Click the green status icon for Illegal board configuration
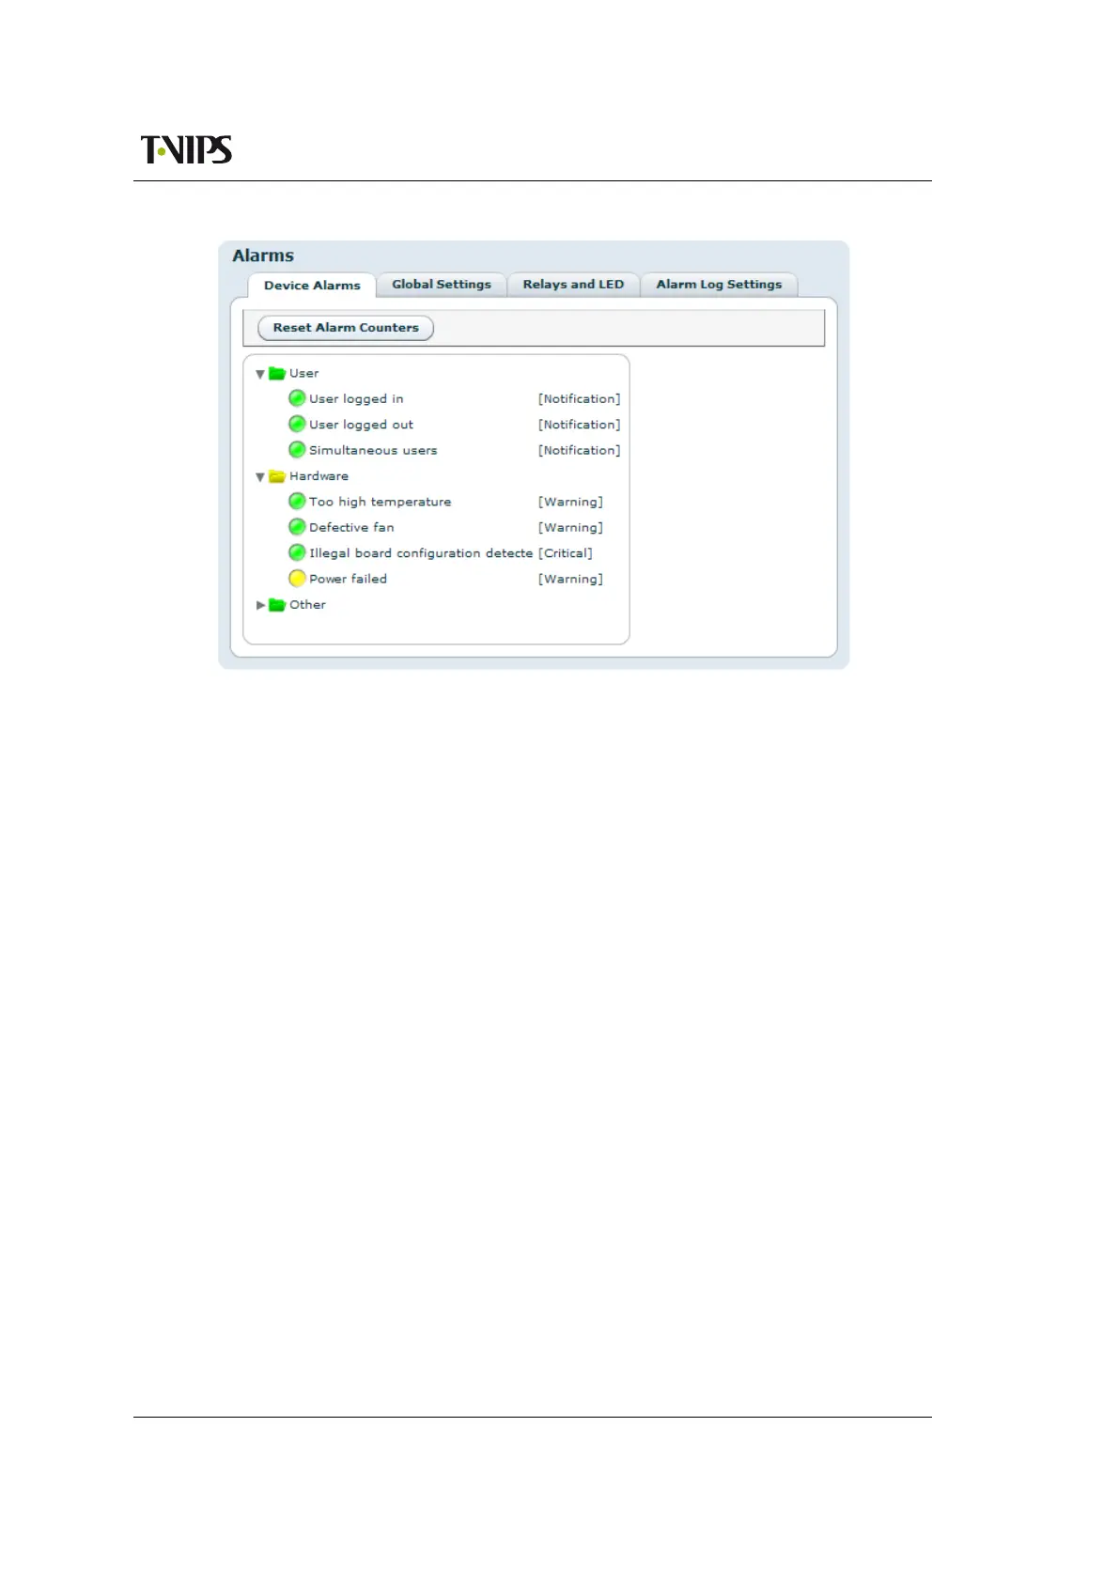Viewport: 1119px width, 1582px height. [297, 552]
